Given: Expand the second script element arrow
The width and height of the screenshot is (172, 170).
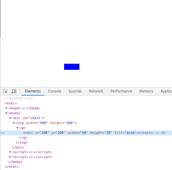Looking at the screenshot, I should (10, 157).
